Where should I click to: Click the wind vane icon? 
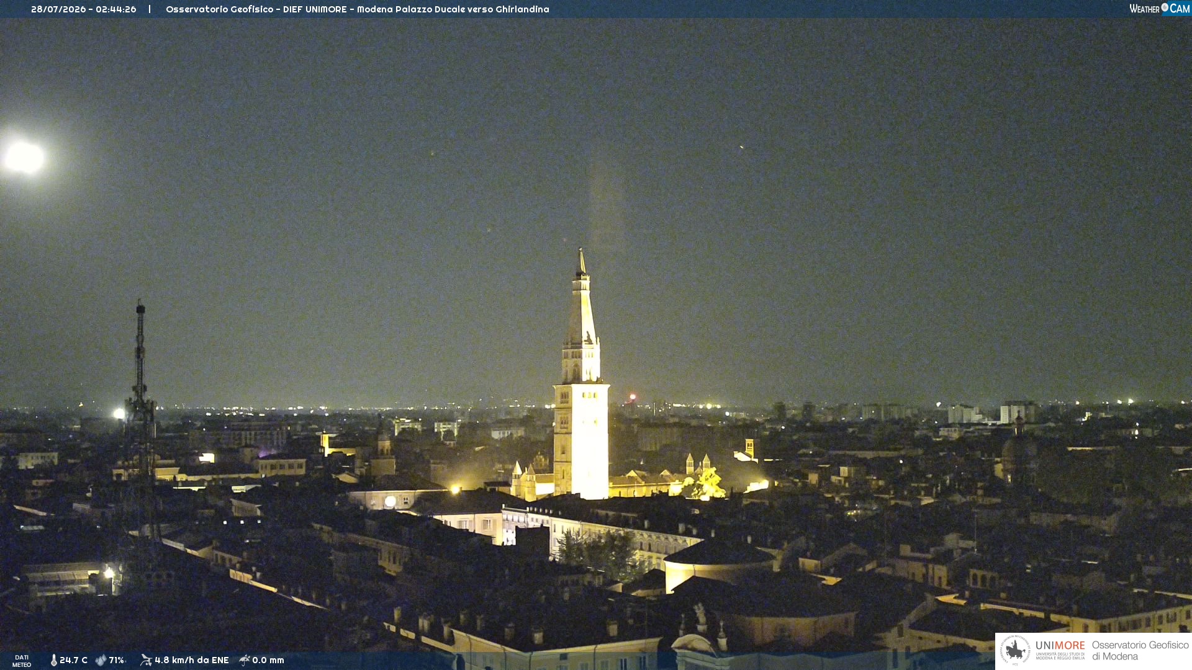(146, 660)
